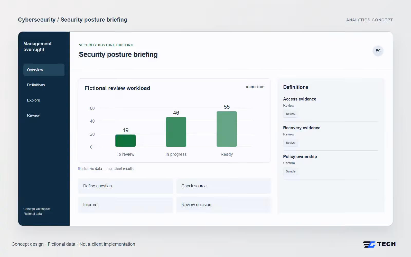
Task: Click the Security posture briefing main heading
Action: click(118, 54)
